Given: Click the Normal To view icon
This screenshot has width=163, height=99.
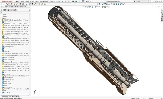Looking at the screenshot, I should pos(99,4).
